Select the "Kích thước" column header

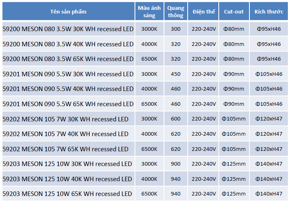pos(269,11)
